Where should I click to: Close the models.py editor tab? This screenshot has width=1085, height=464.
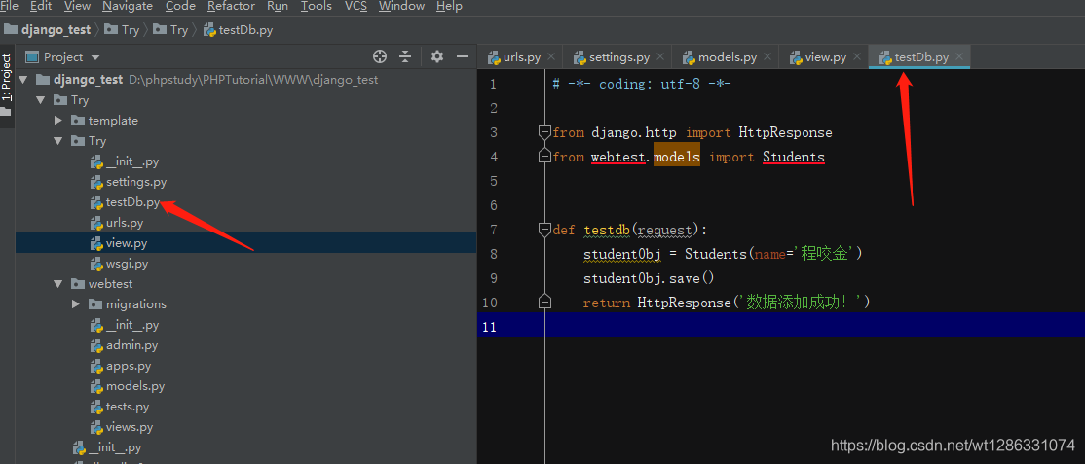click(x=767, y=57)
